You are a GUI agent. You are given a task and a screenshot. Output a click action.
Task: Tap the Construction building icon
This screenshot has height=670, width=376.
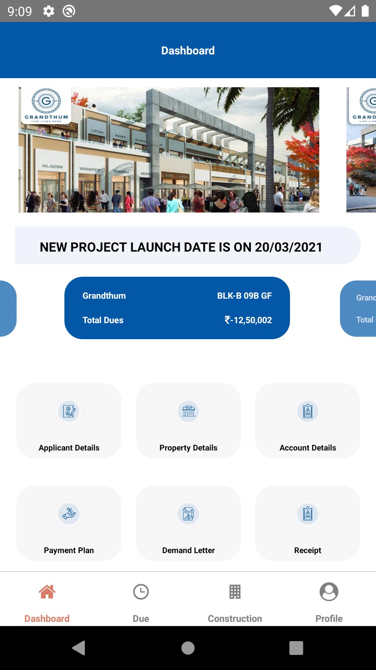click(x=235, y=591)
